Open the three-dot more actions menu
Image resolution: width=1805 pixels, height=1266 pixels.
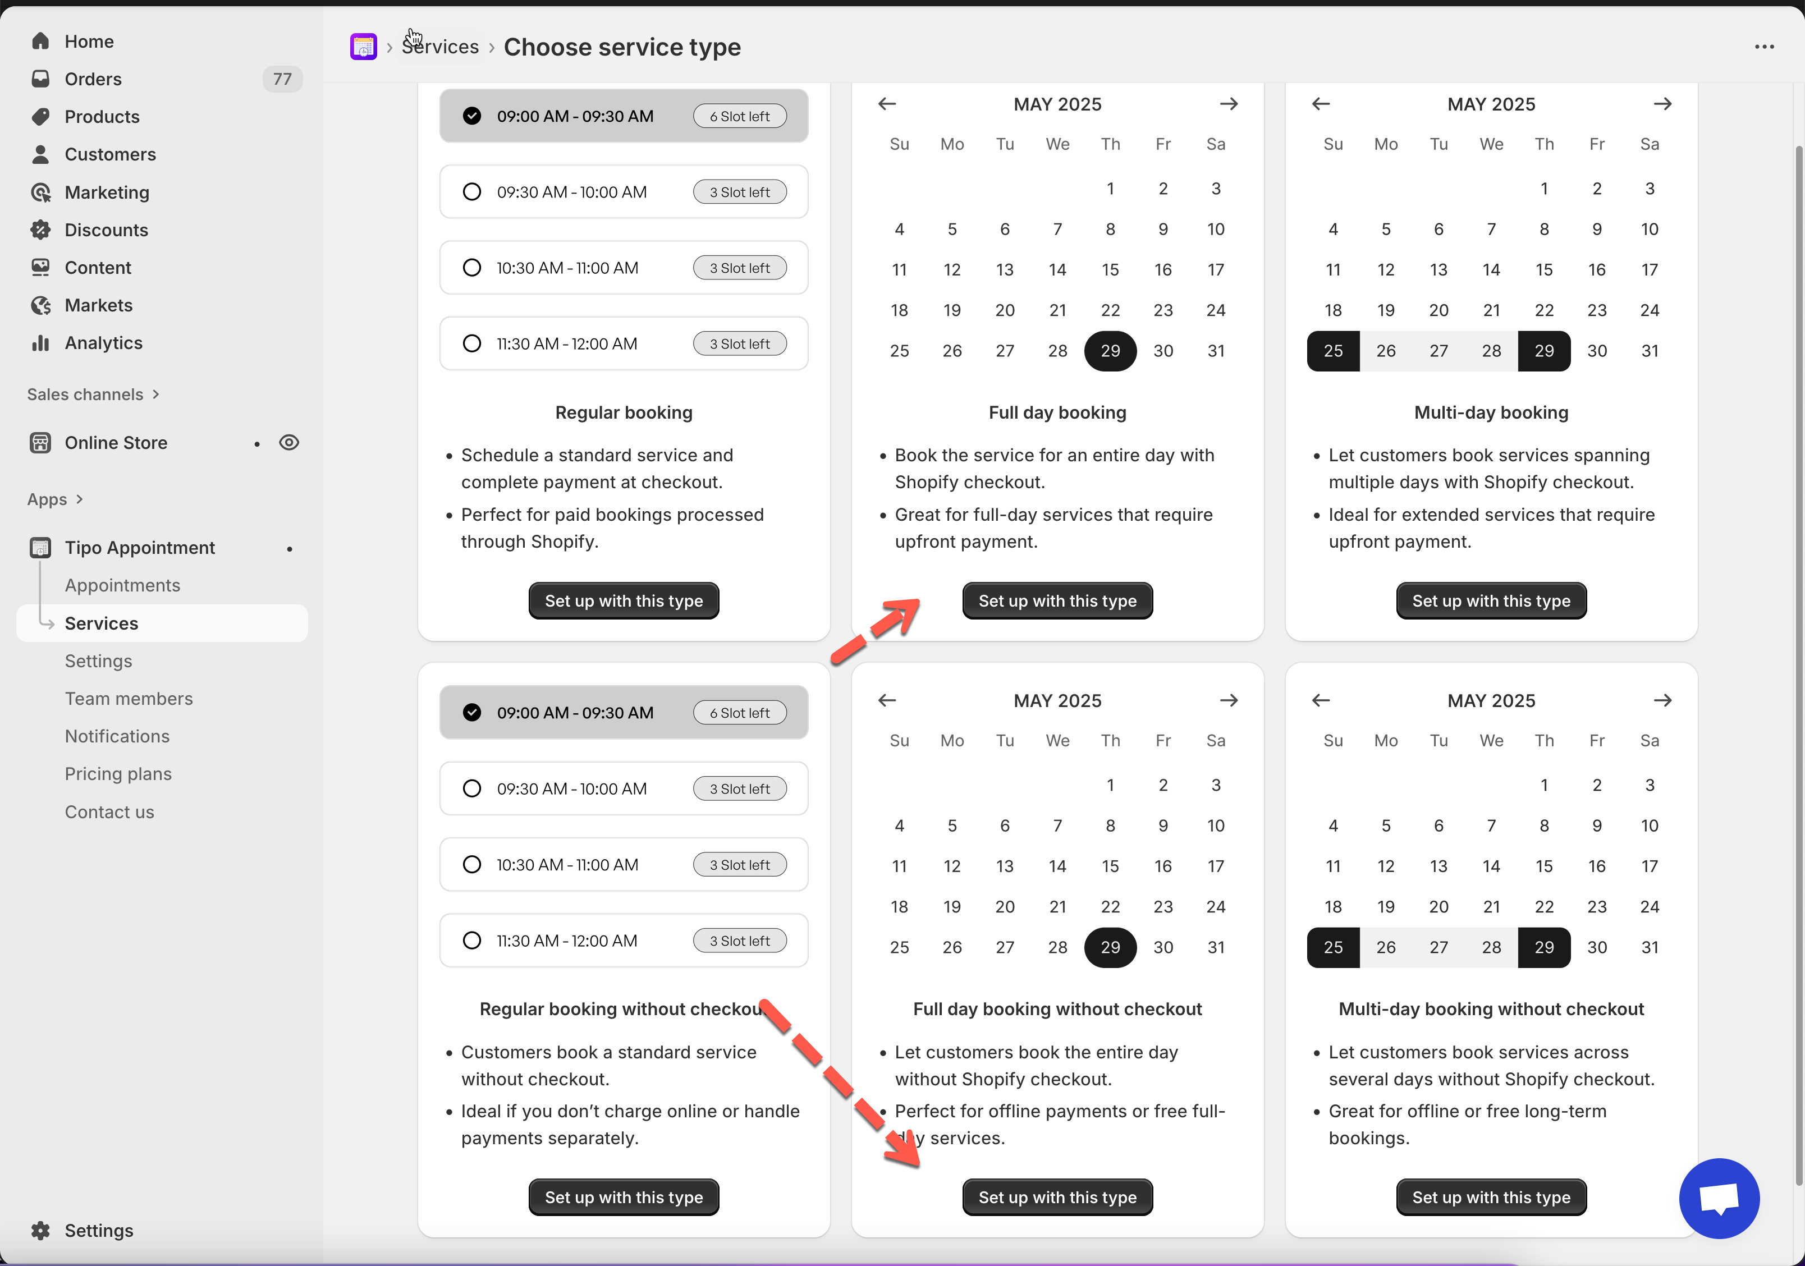1764,47
